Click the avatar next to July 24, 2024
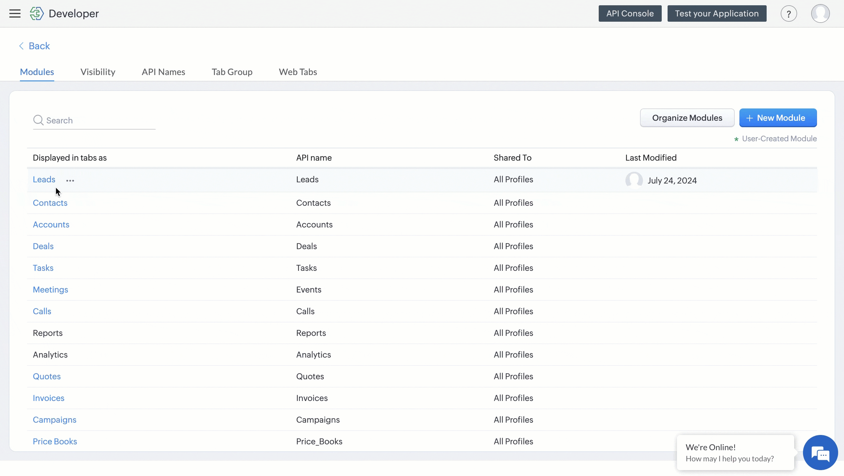The width and height of the screenshot is (844, 476). coord(634,180)
